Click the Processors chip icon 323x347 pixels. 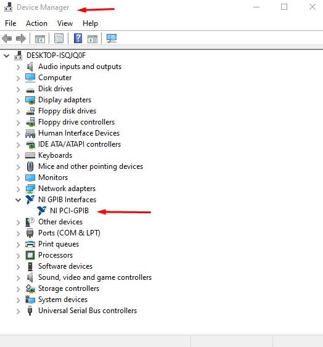coord(30,255)
